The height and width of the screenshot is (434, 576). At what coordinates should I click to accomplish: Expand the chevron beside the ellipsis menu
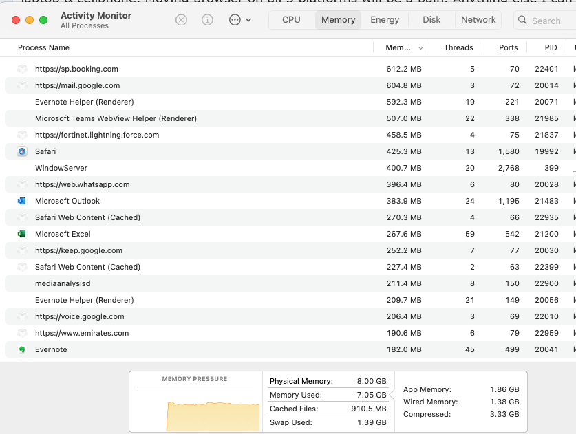pos(248,20)
